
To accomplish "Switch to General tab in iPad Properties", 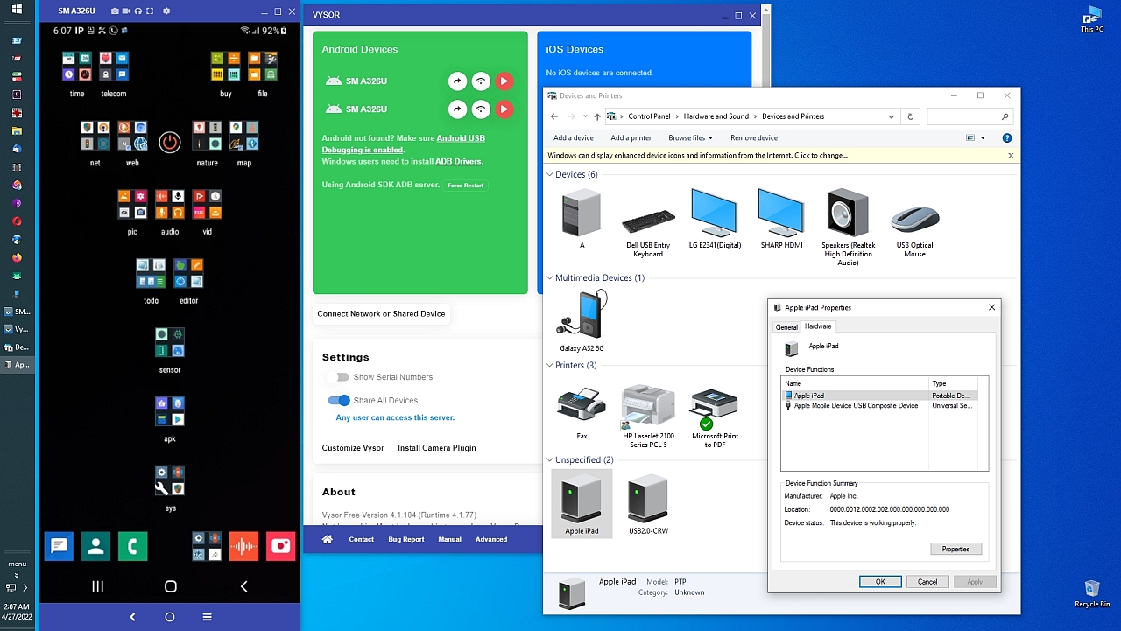I will (x=786, y=327).
